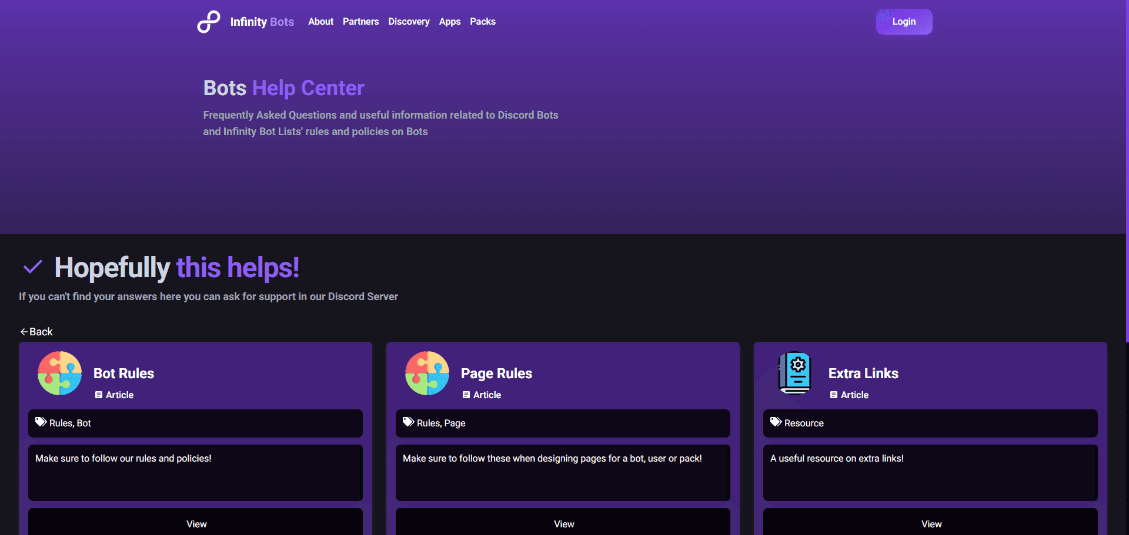Click the 'Rules, Bot' tags text
1129x535 pixels.
point(71,423)
